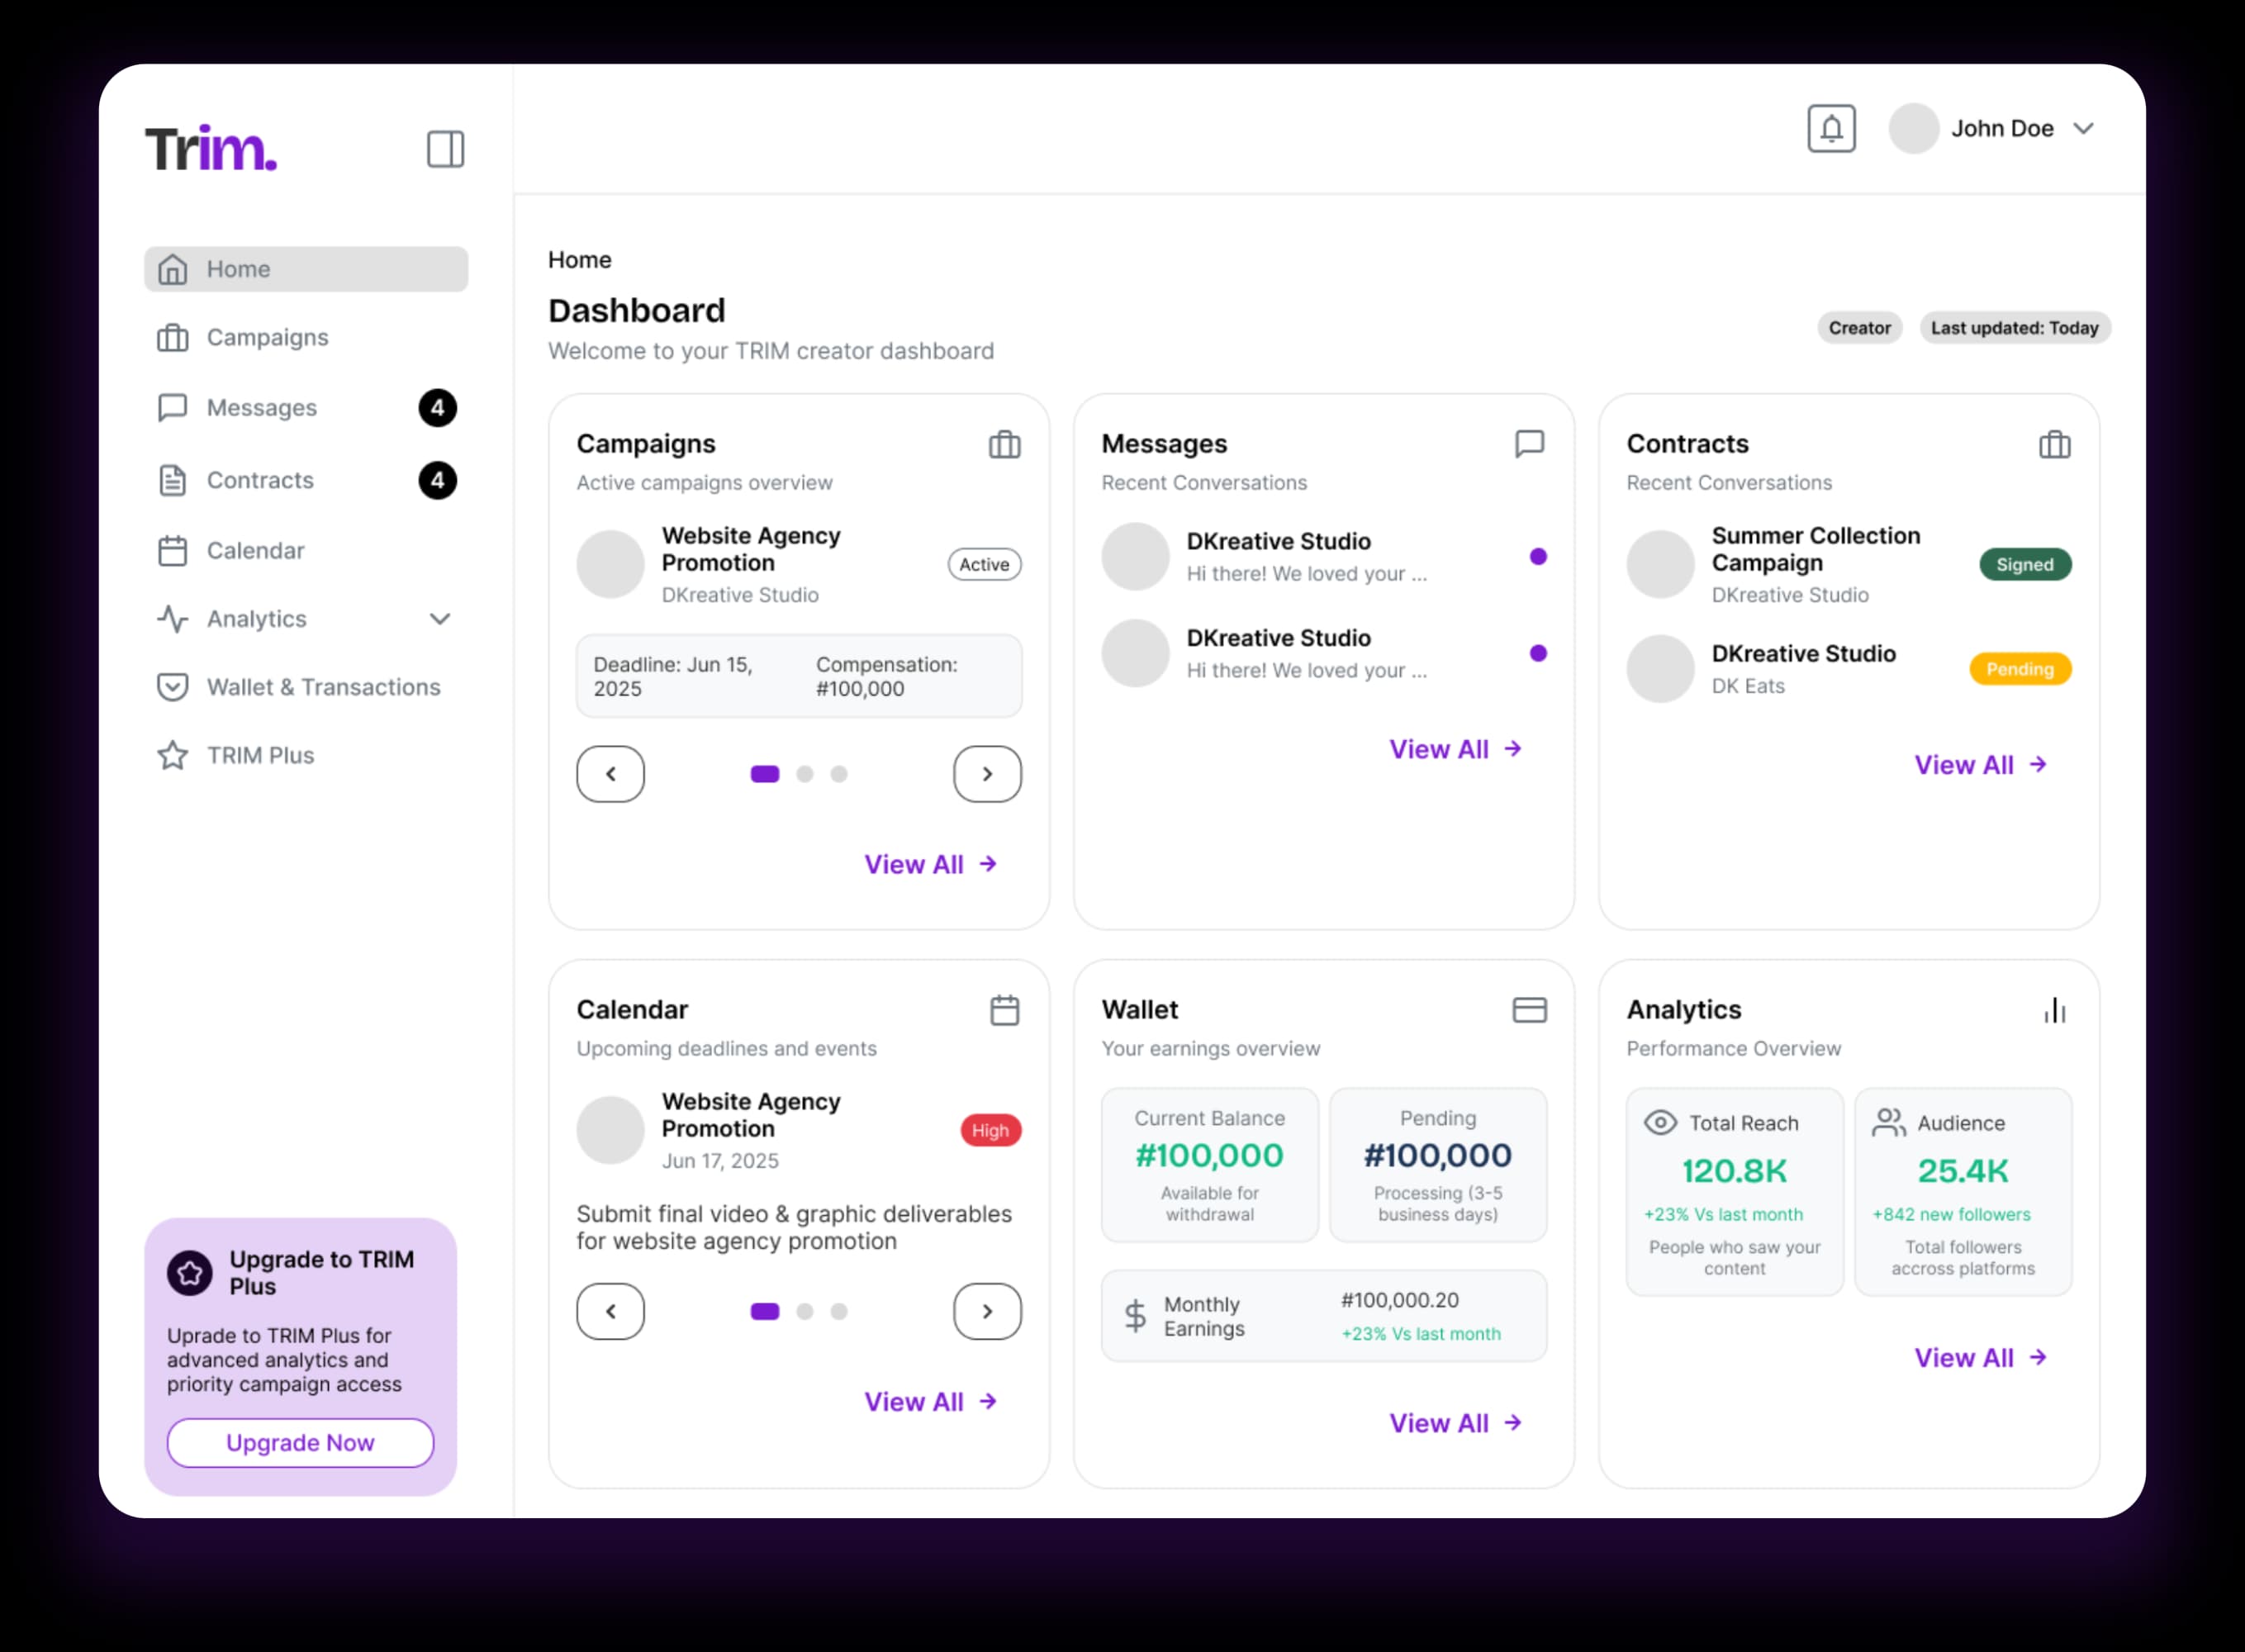
Task: Go to next campaign with right arrow
Action: click(x=986, y=774)
